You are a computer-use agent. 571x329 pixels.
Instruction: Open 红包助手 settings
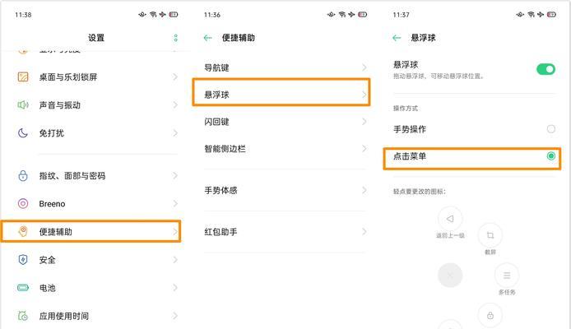tap(285, 232)
